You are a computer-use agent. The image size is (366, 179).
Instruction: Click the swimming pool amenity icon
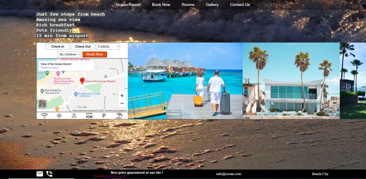tap(74, 116)
